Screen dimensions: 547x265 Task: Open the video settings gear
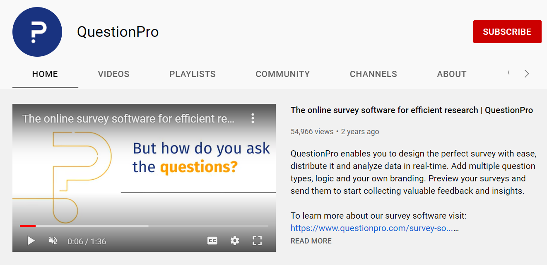click(x=235, y=241)
